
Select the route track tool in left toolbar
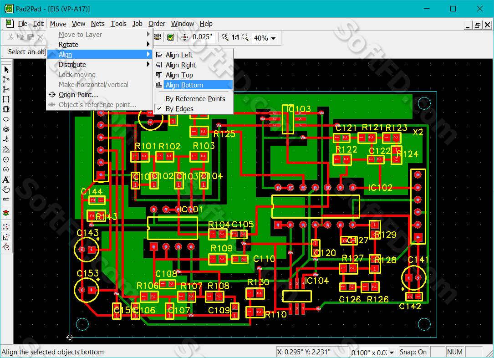(x=6, y=79)
